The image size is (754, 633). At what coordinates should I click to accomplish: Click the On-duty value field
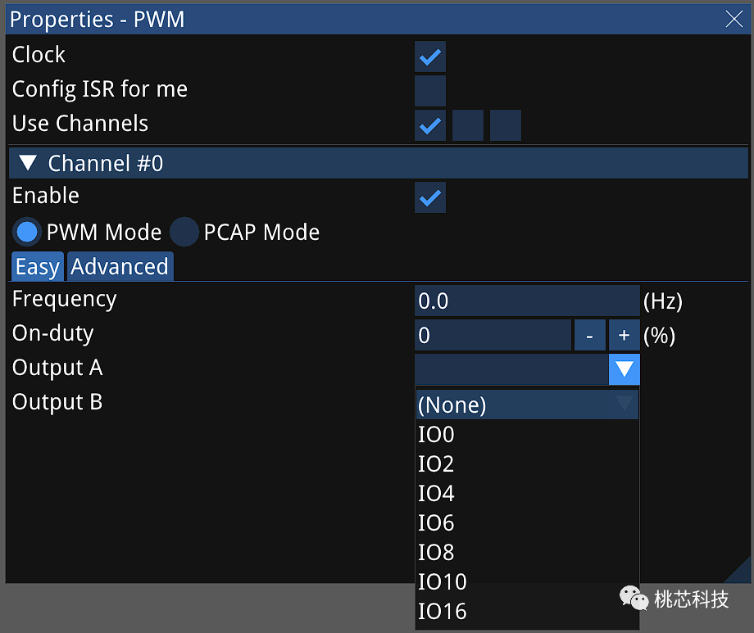(492, 336)
